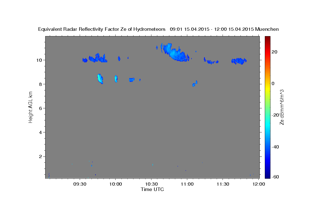The width and height of the screenshot is (321, 214).
Task: Click the colorbar label '0'
Action: pyautogui.click(x=273, y=83)
